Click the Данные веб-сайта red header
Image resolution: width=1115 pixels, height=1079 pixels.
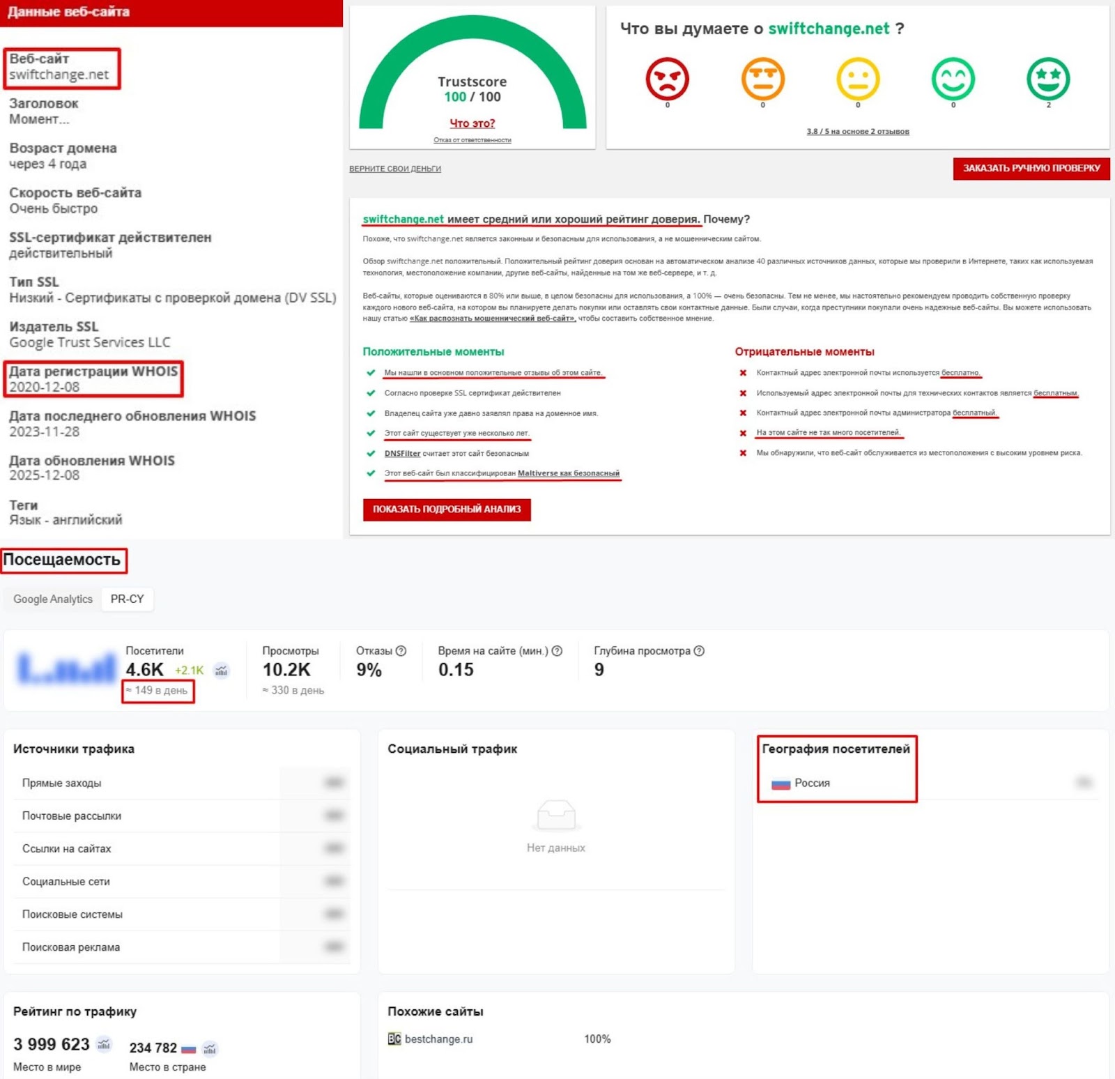(x=171, y=13)
